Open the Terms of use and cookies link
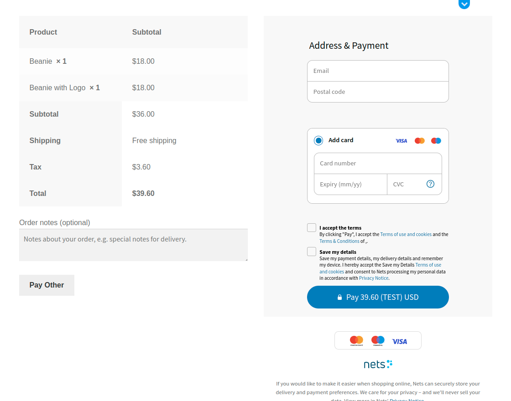 point(406,234)
